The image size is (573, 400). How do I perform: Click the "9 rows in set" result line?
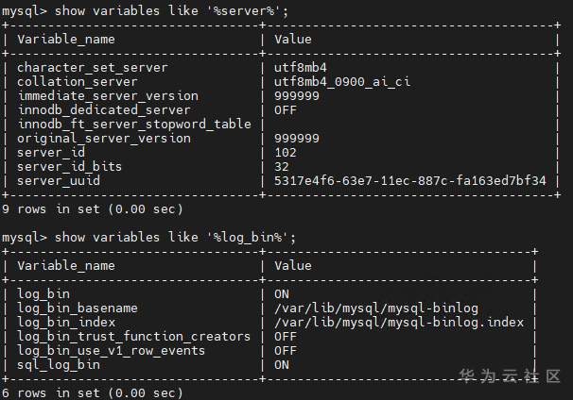[93, 208]
